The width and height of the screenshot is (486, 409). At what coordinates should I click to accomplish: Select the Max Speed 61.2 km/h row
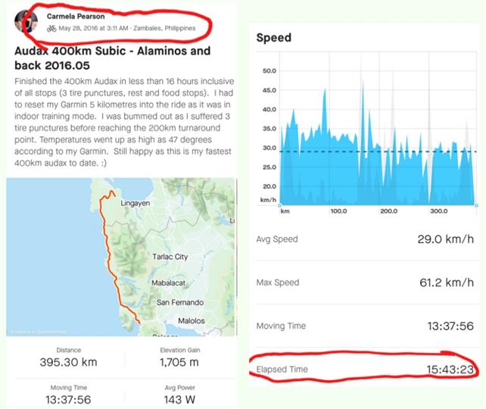click(x=366, y=283)
